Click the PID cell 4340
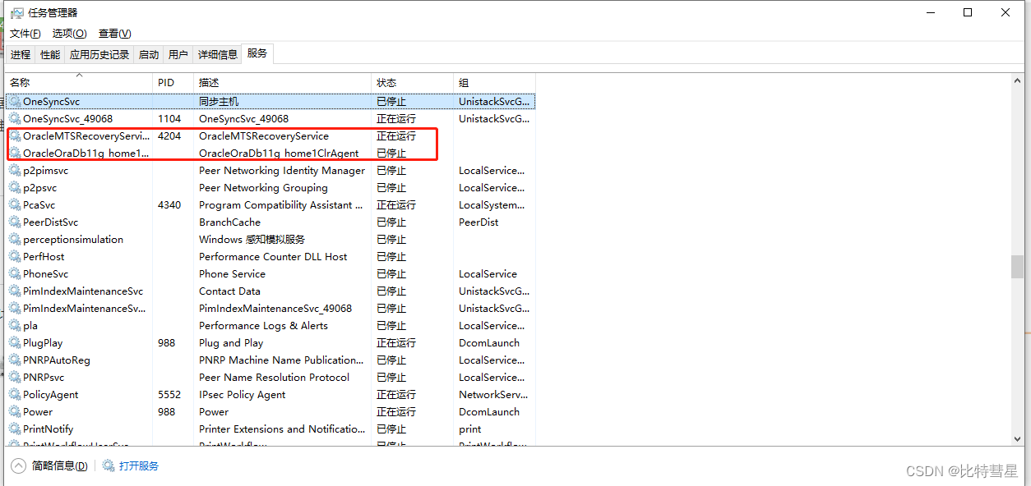1031x486 pixels. pos(169,205)
